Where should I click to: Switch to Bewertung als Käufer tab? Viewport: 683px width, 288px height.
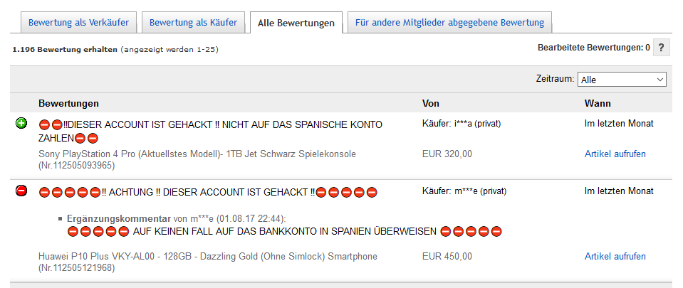coord(194,22)
